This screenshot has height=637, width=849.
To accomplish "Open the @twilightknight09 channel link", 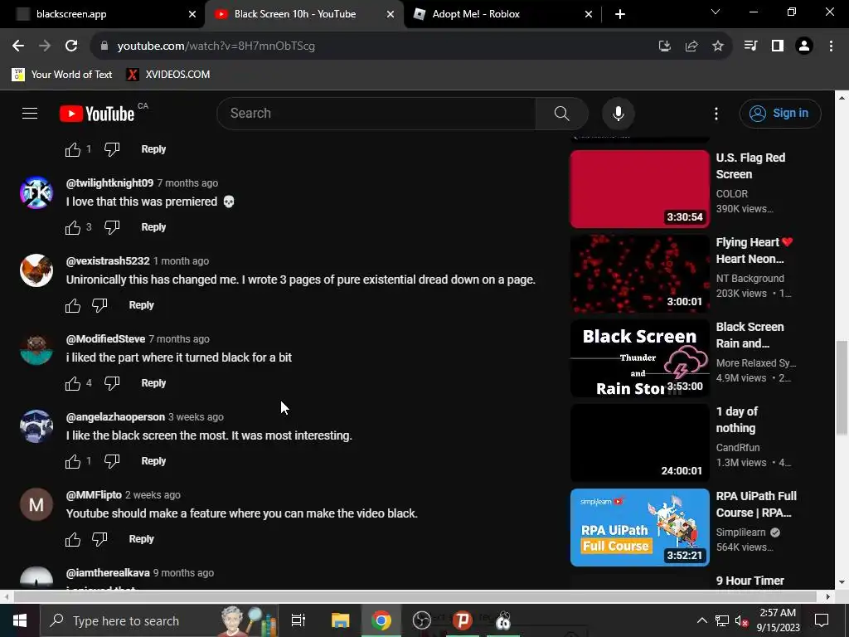I will point(110,183).
